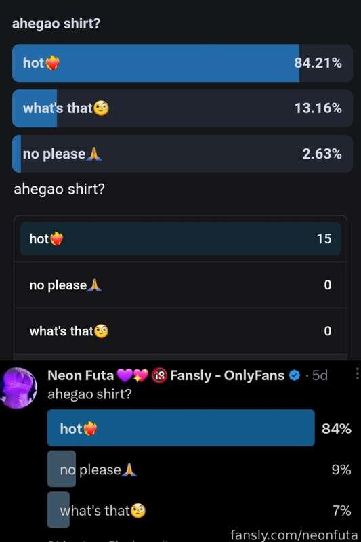Open Neon Futa's purple profile avatar
Viewport: 361px width, 542px height.
19,388
